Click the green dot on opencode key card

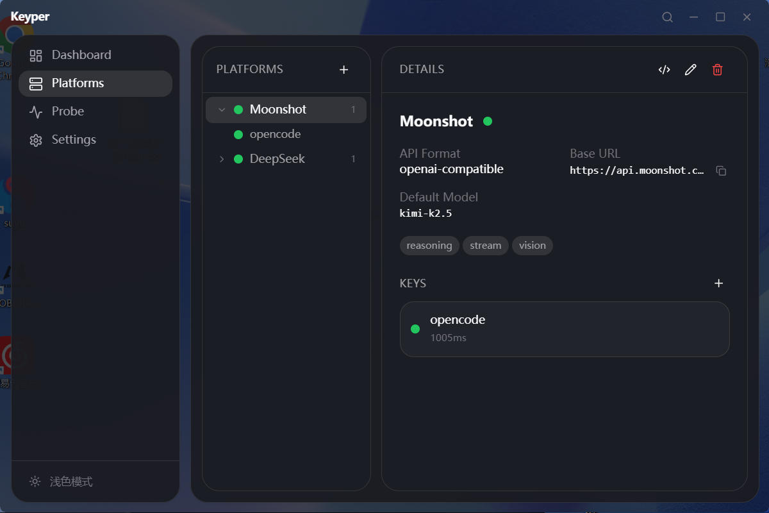pyautogui.click(x=415, y=329)
